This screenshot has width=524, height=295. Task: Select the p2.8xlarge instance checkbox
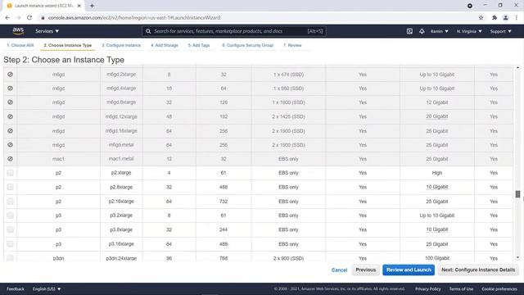point(11,187)
